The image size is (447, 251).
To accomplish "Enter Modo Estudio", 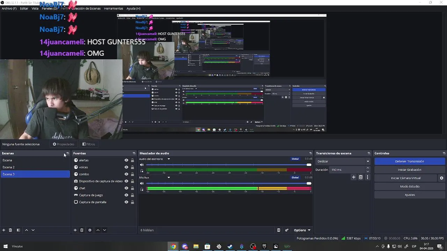I will click(410, 187).
